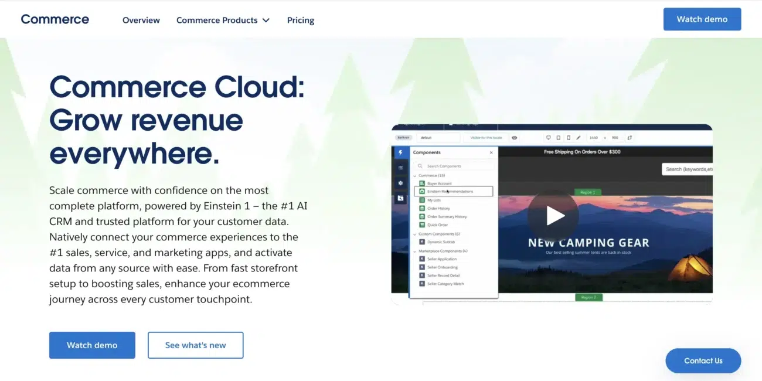Select the pencil edit icon in toolbar

click(578, 137)
